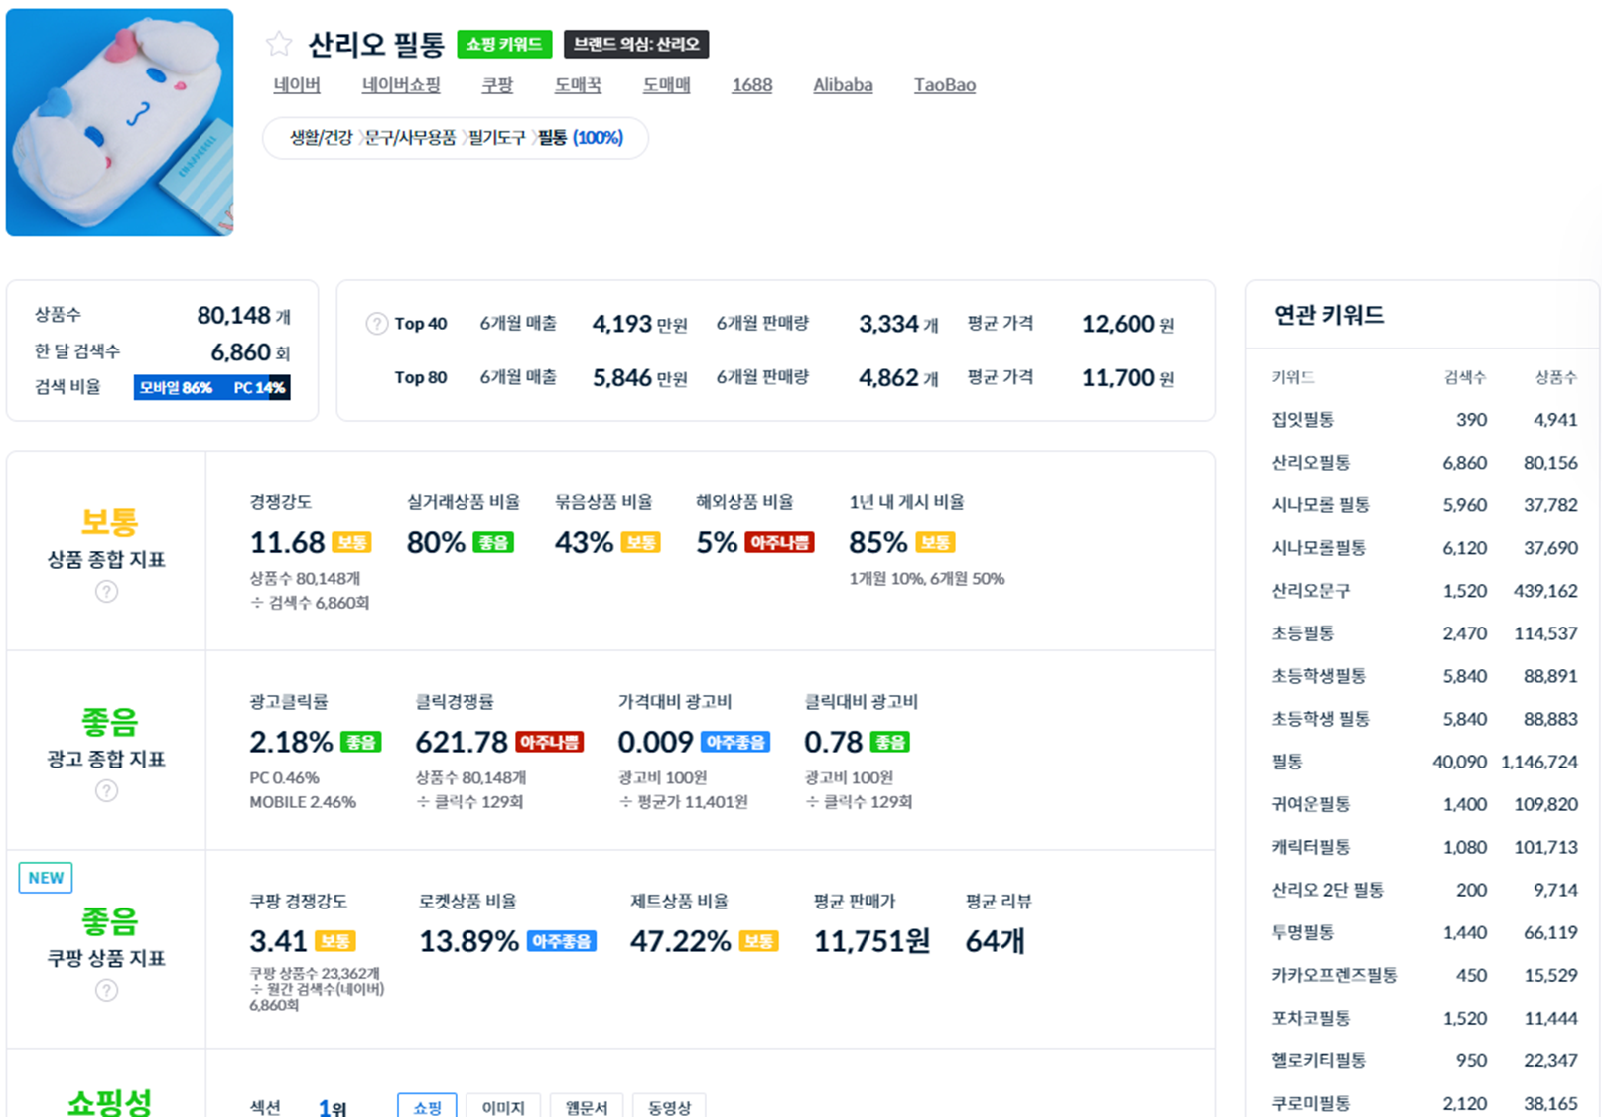The height and width of the screenshot is (1117, 1602).
Task: Click the 모바일 86% search ratio bar
Action: click(x=201, y=387)
